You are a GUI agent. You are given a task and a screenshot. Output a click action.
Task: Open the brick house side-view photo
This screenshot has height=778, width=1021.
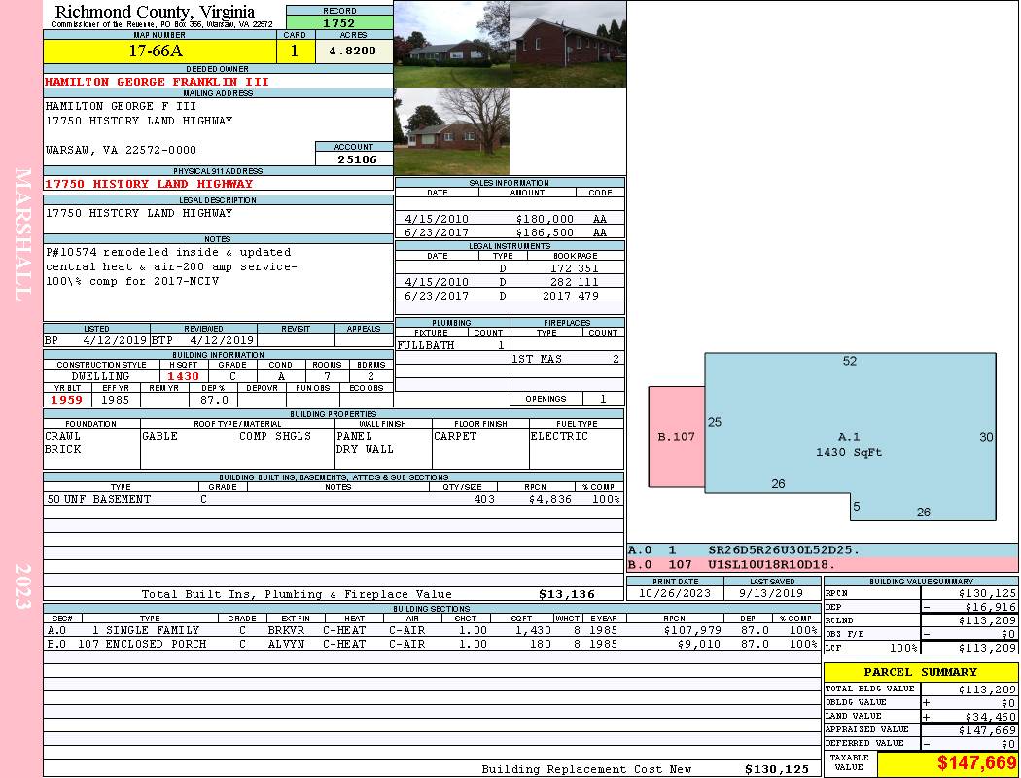click(568, 44)
